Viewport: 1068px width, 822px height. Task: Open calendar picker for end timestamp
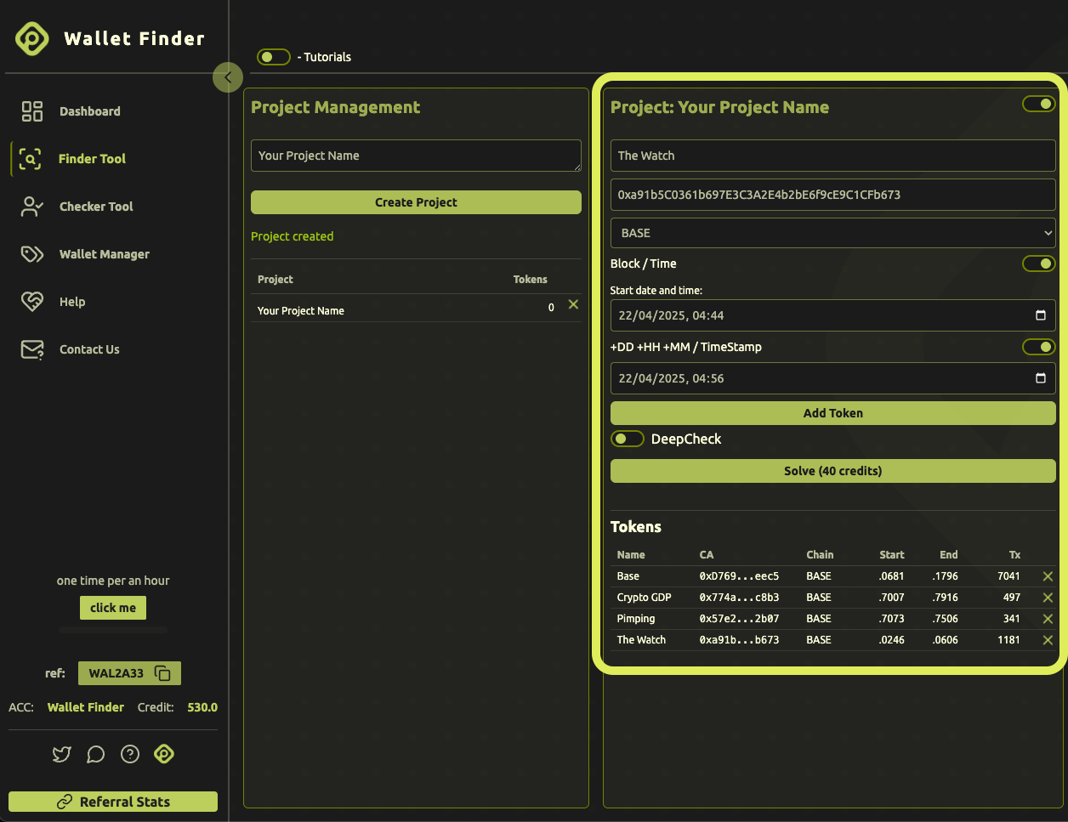pos(1040,378)
